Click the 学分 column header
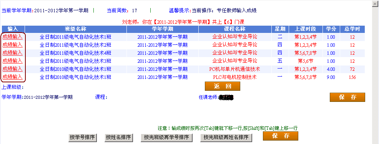Screen dimensions: 379x144 331,29
